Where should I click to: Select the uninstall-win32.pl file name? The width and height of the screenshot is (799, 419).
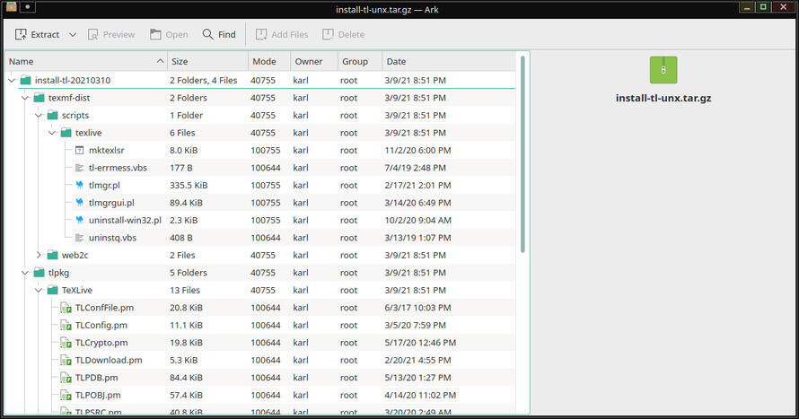(125, 221)
